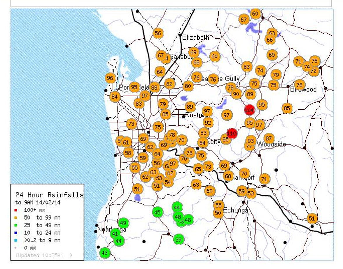Open the Tea Tree Gully location

tap(220, 79)
